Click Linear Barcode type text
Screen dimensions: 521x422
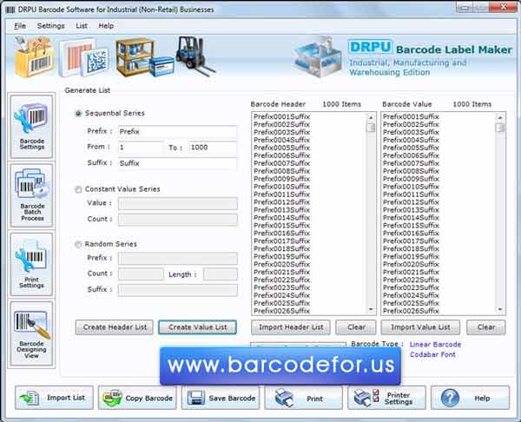tap(435, 345)
